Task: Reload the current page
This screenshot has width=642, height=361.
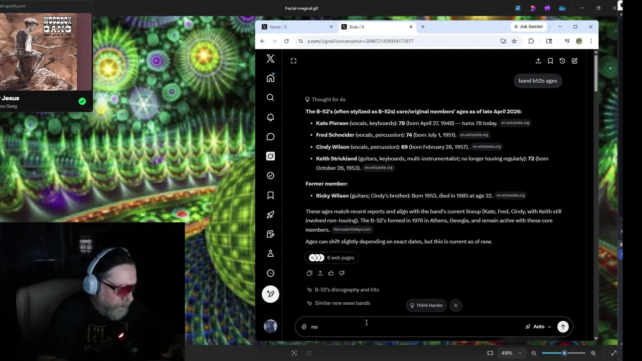Action: (286, 41)
